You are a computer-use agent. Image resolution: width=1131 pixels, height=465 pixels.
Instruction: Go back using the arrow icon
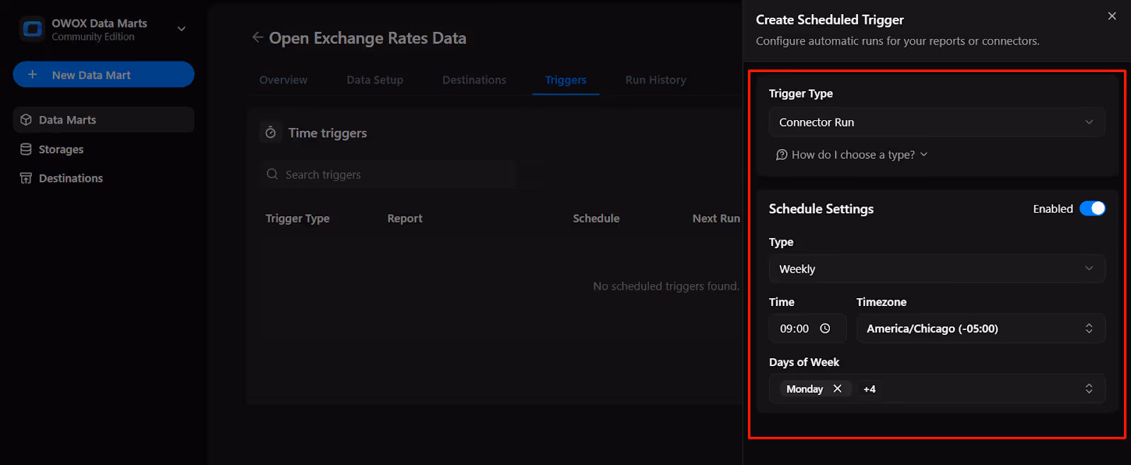258,37
